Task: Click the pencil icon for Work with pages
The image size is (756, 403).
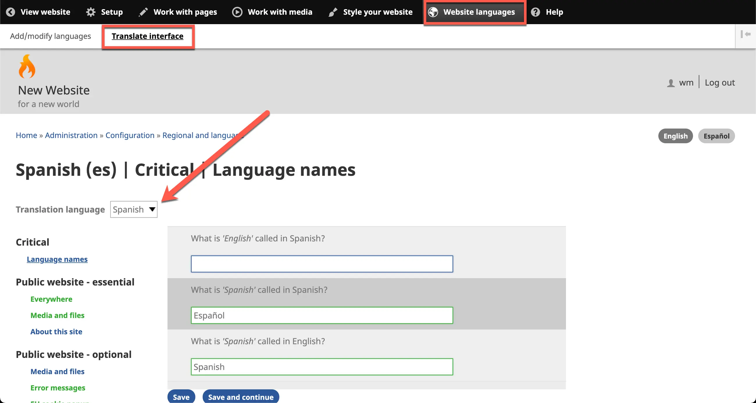Action: [143, 12]
